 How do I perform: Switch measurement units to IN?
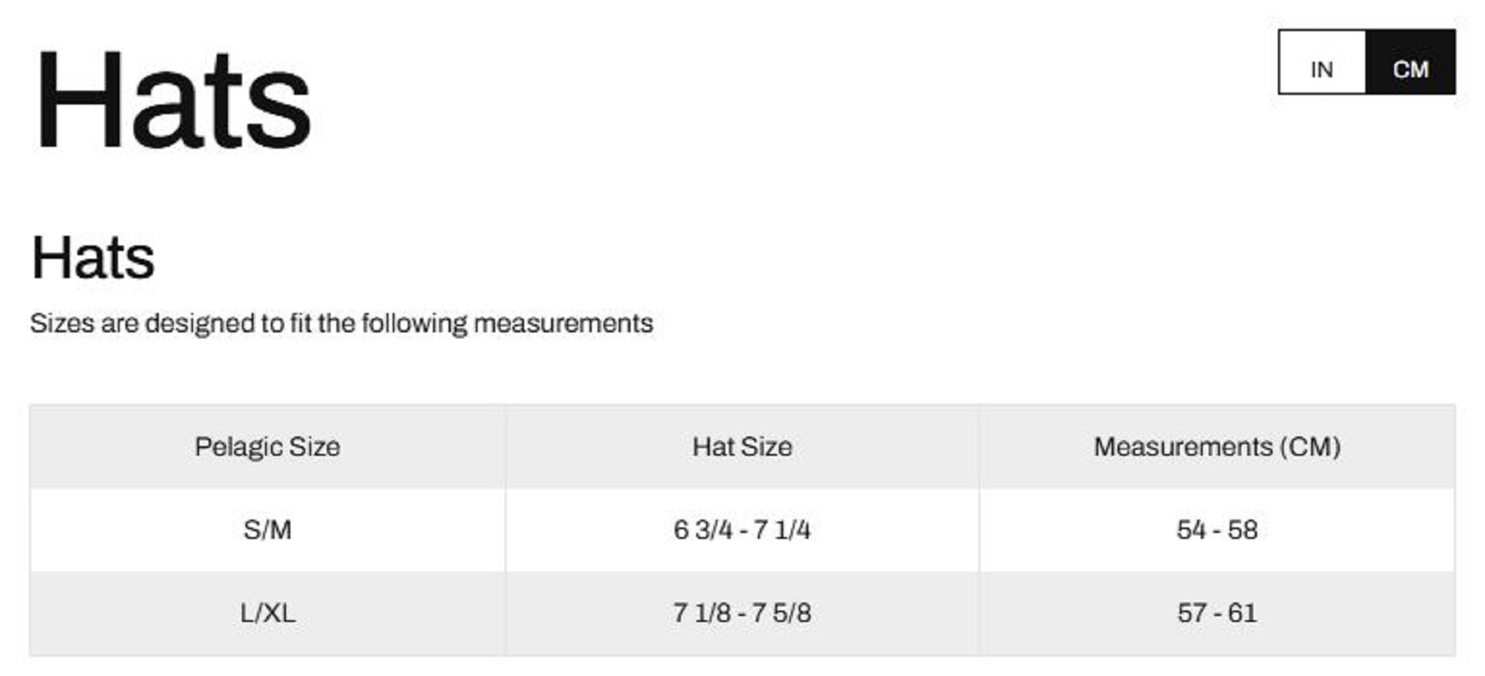click(1322, 69)
